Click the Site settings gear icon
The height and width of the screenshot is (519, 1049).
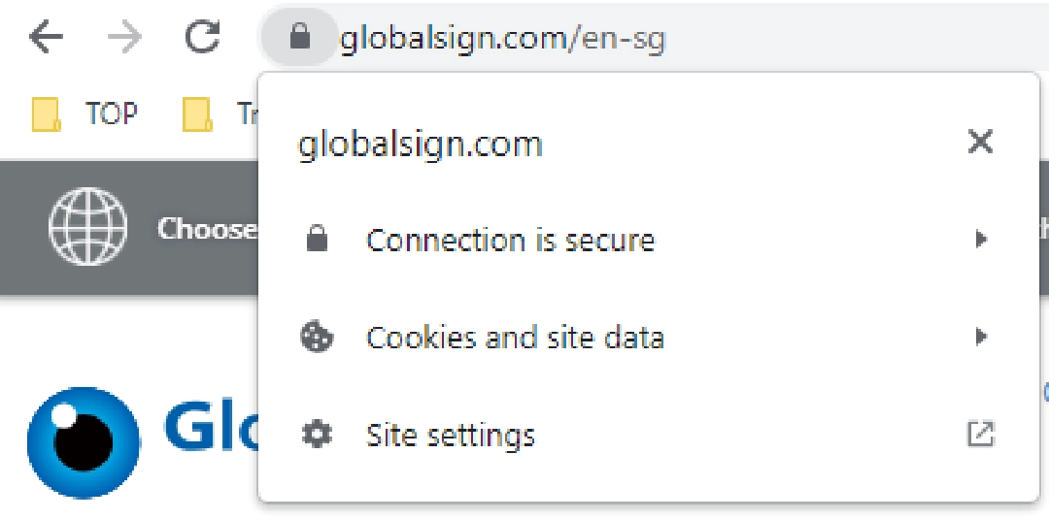317,435
